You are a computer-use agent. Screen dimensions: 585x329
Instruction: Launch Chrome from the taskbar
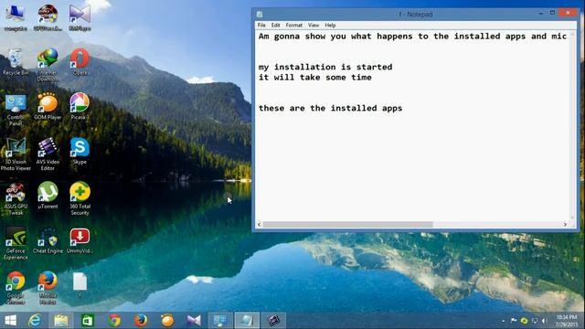click(x=114, y=321)
